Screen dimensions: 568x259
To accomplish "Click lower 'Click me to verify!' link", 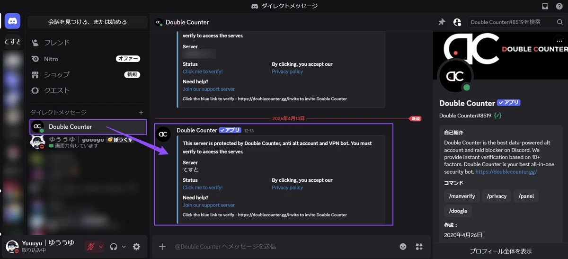I will (x=203, y=188).
